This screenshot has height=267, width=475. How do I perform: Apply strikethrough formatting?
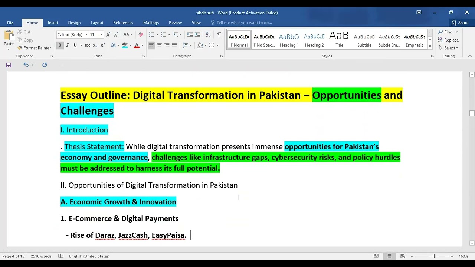[x=87, y=45]
